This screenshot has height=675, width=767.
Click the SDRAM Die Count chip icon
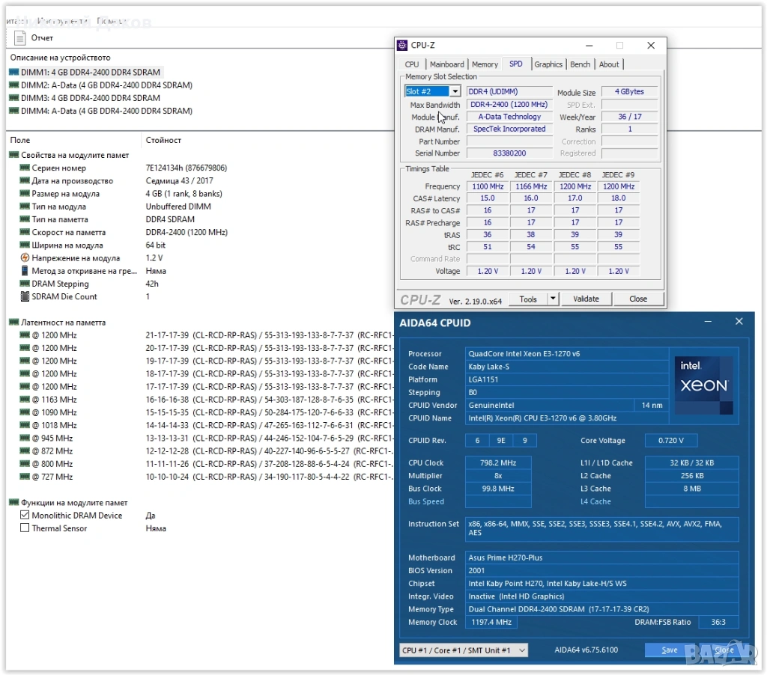pos(25,296)
